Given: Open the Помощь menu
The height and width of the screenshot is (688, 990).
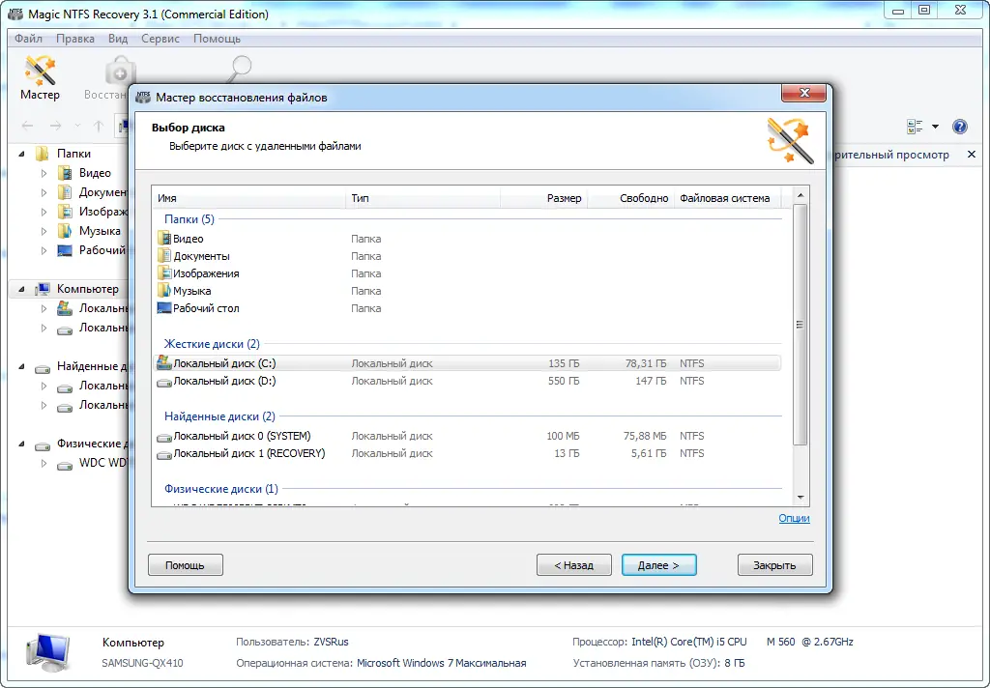Looking at the screenshot, I should (217, 39).
